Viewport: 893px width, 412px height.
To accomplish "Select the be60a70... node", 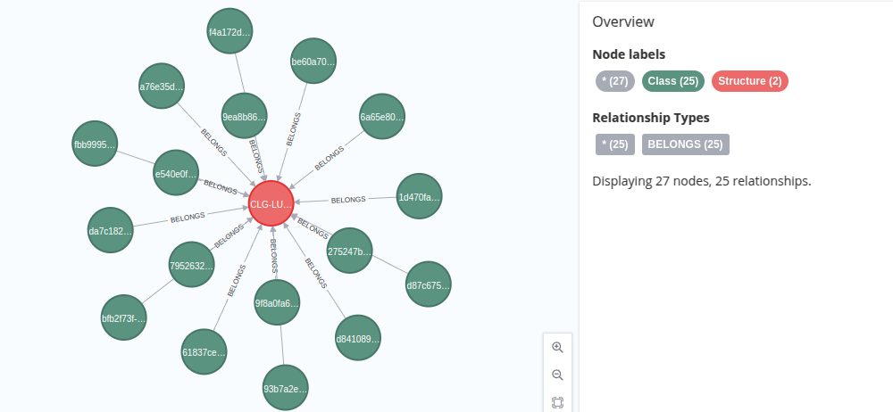I will 313,61.
